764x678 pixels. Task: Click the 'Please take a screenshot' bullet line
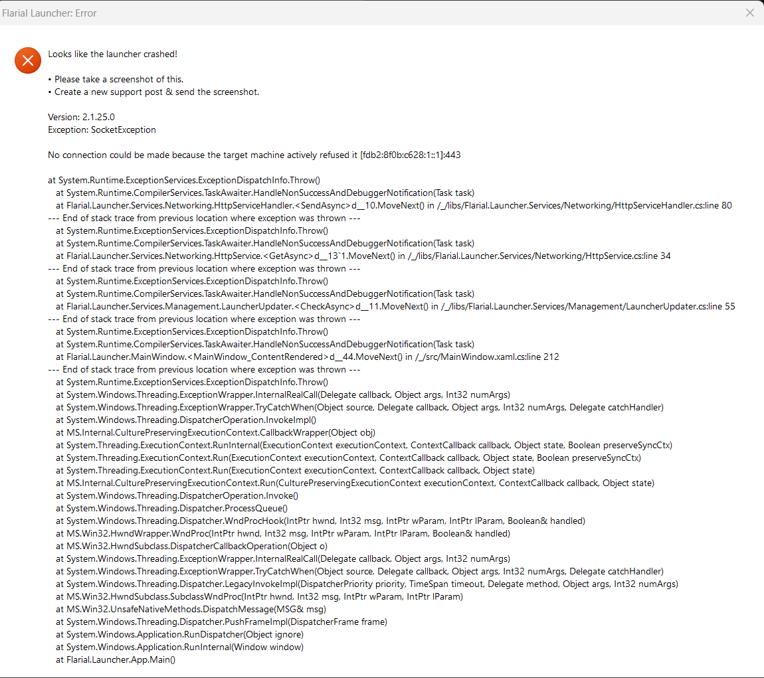point(116,79)
